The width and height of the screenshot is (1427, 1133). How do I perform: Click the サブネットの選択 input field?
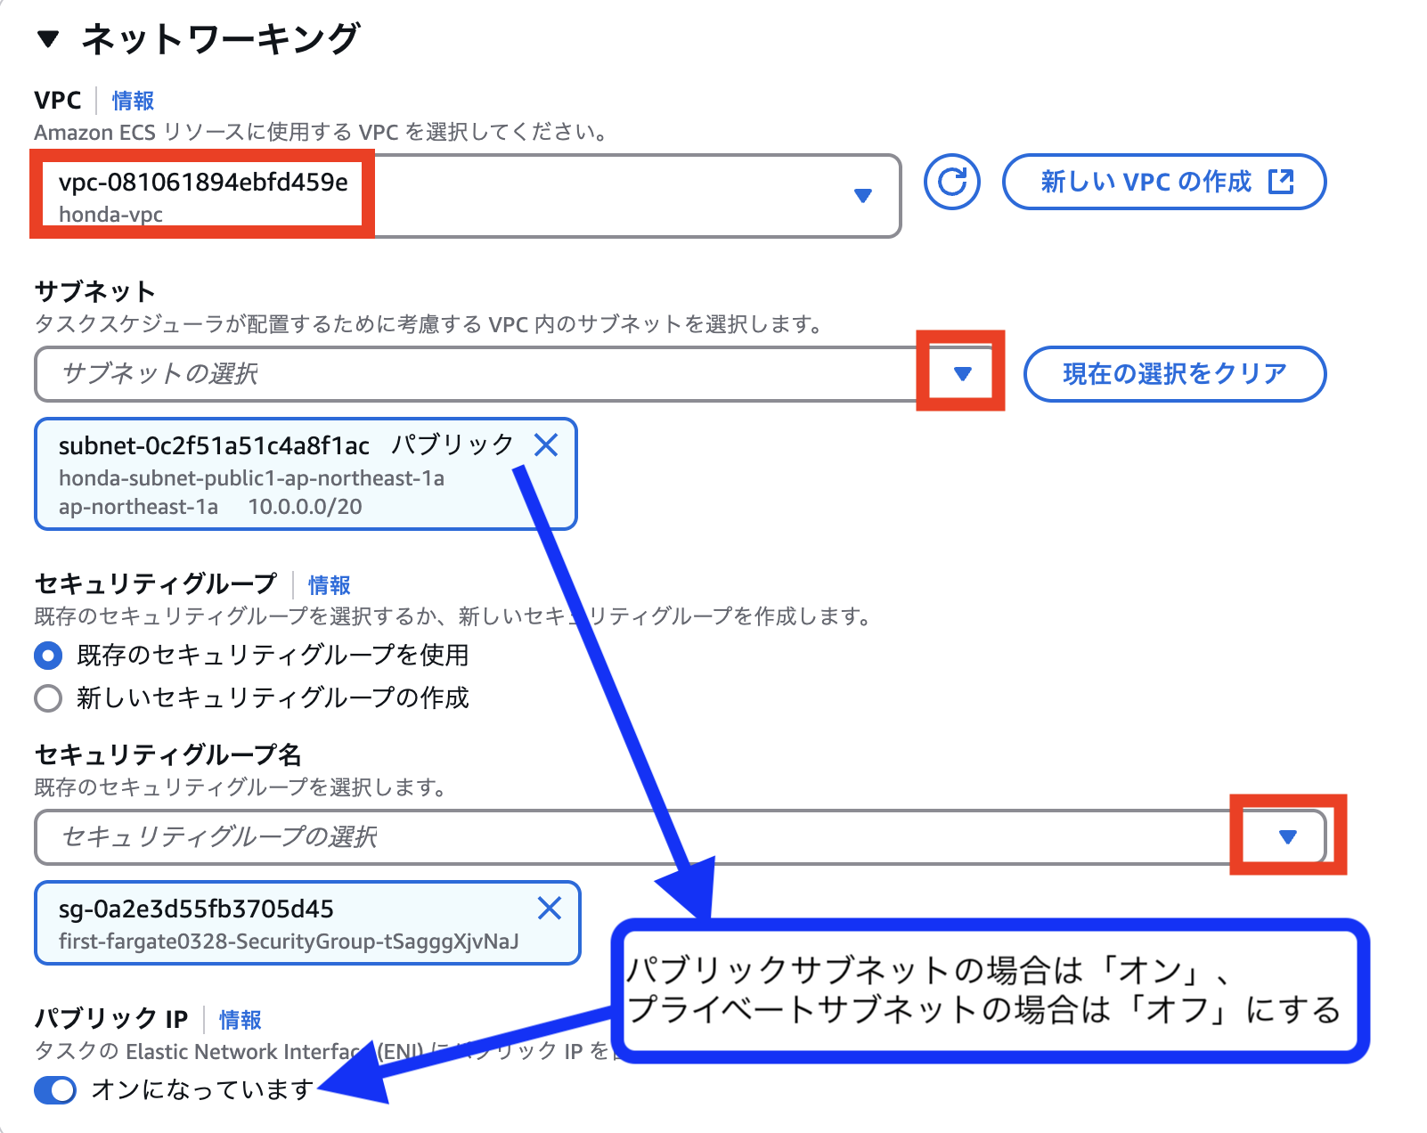(356, 374)
